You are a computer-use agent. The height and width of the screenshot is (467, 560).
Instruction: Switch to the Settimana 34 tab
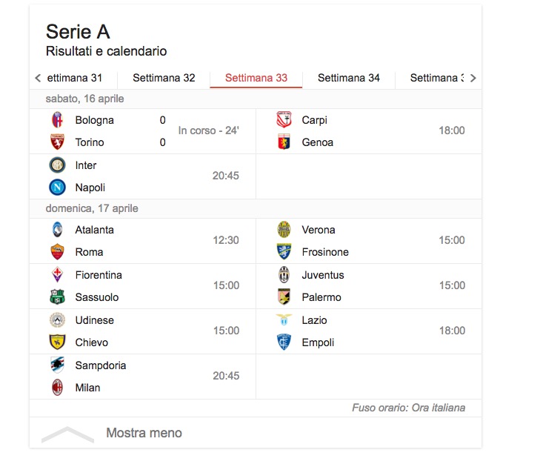pos(349,78)
